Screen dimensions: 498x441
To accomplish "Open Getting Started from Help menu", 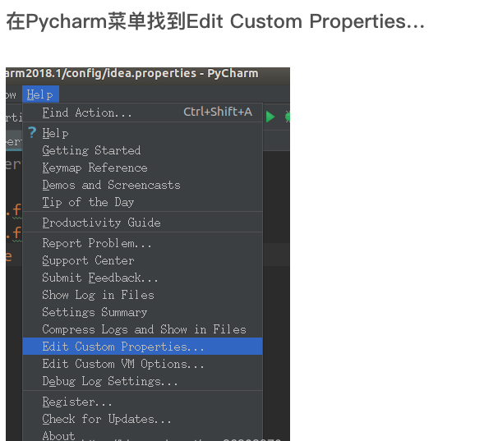I will click(143, 150).
